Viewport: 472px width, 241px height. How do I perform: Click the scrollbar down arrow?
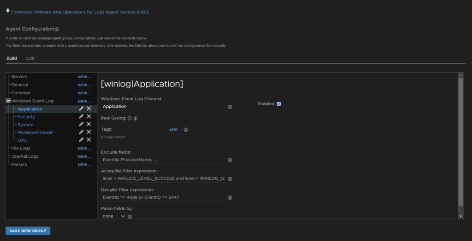click(x=460, y=216)
